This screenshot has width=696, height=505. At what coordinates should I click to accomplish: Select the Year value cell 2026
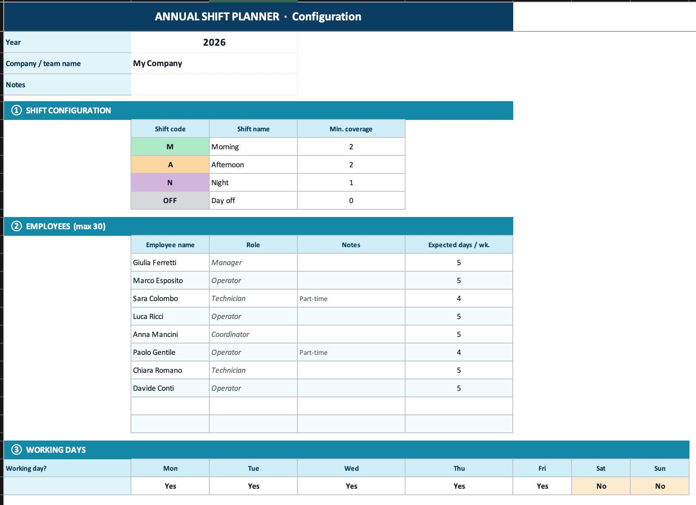point(214,42)
